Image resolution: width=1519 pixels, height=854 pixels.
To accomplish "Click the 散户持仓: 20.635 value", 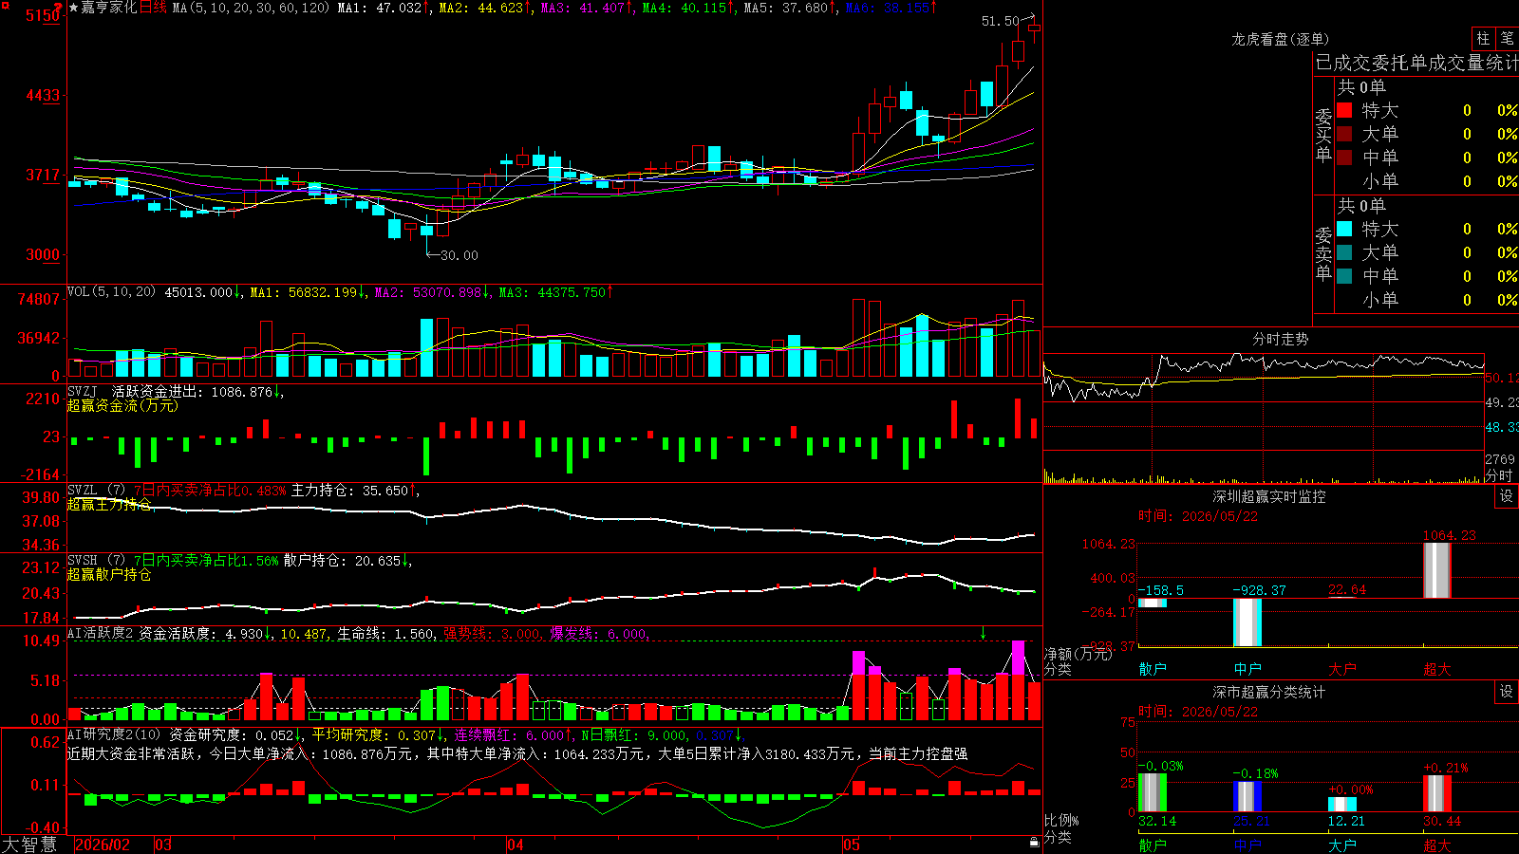I will click(x=342, y=561).
